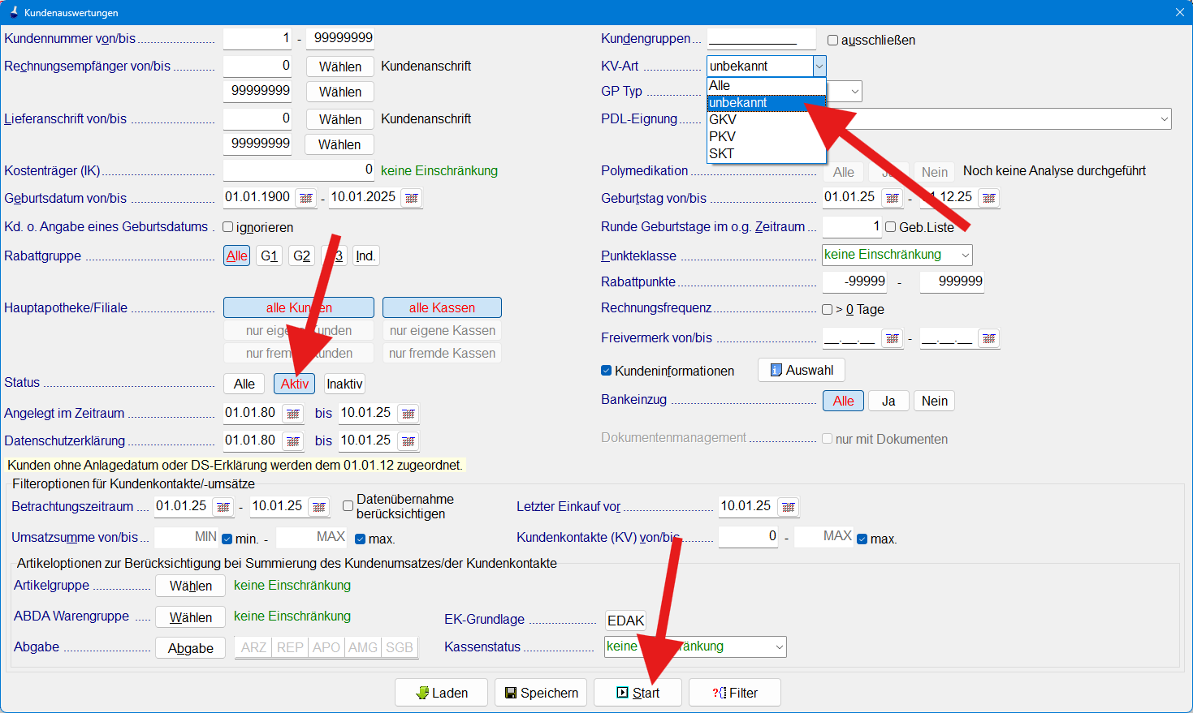
Task: Open calendar for Freivermerk start date
Action: click(x=892, y=339)
